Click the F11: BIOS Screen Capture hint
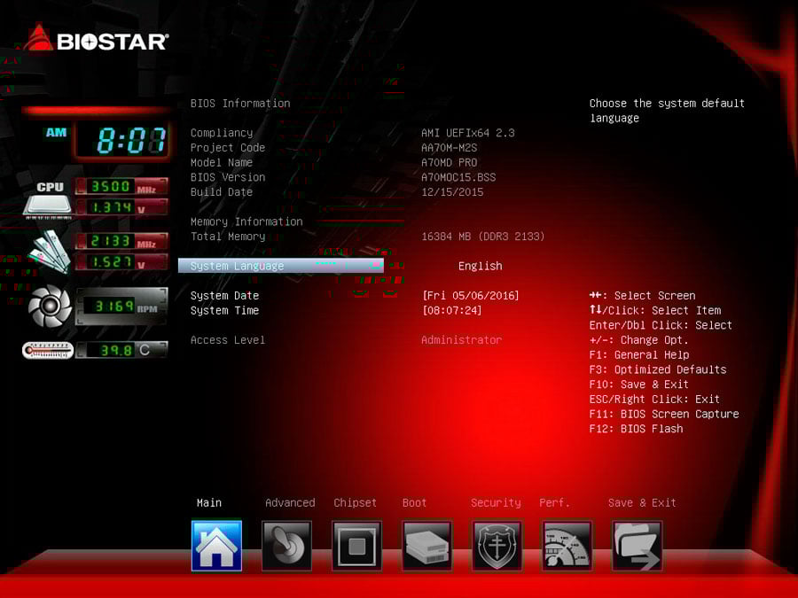 (x=664, y=414)
